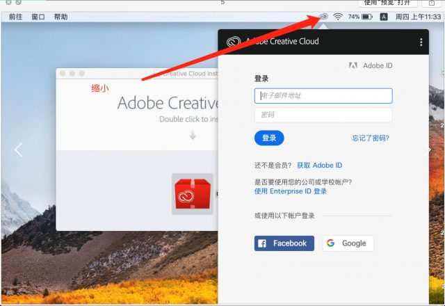Click the 使用"预览"打开 button
445x306 pixels.
tap(388, 3)
